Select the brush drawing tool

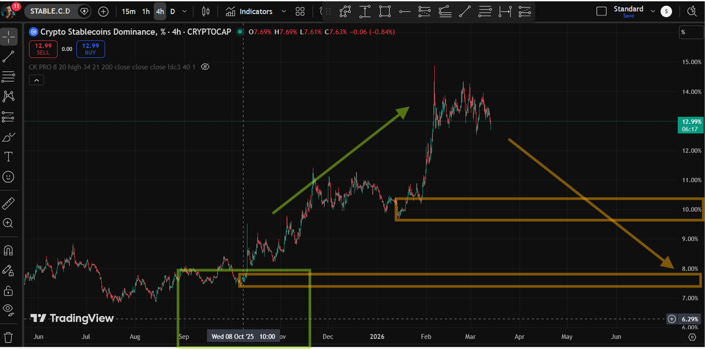tap(9, 137)
